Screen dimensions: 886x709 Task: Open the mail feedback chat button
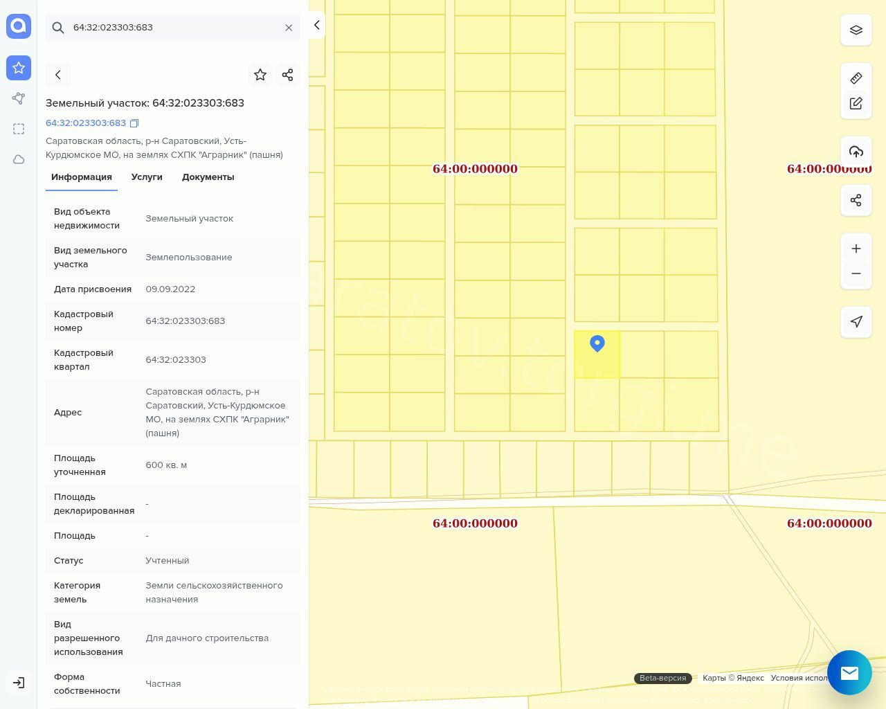click(x=849, y=672)
